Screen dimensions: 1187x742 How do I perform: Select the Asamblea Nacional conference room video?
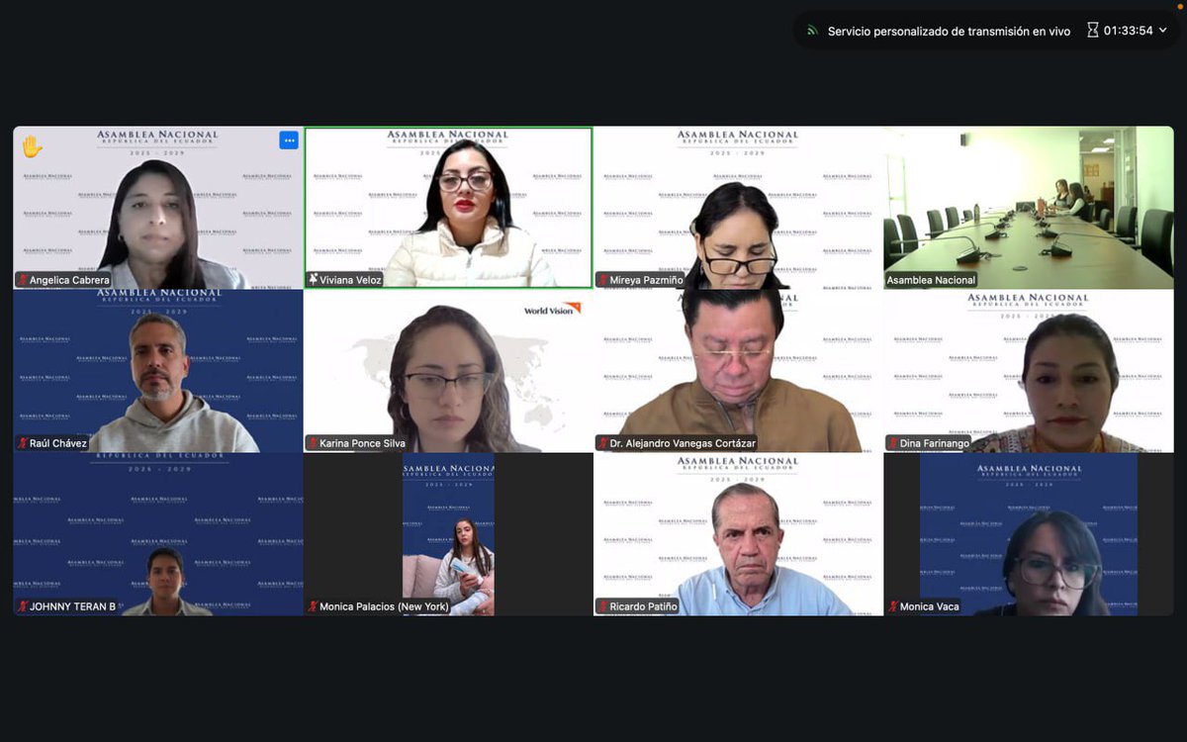point(1029,208)
